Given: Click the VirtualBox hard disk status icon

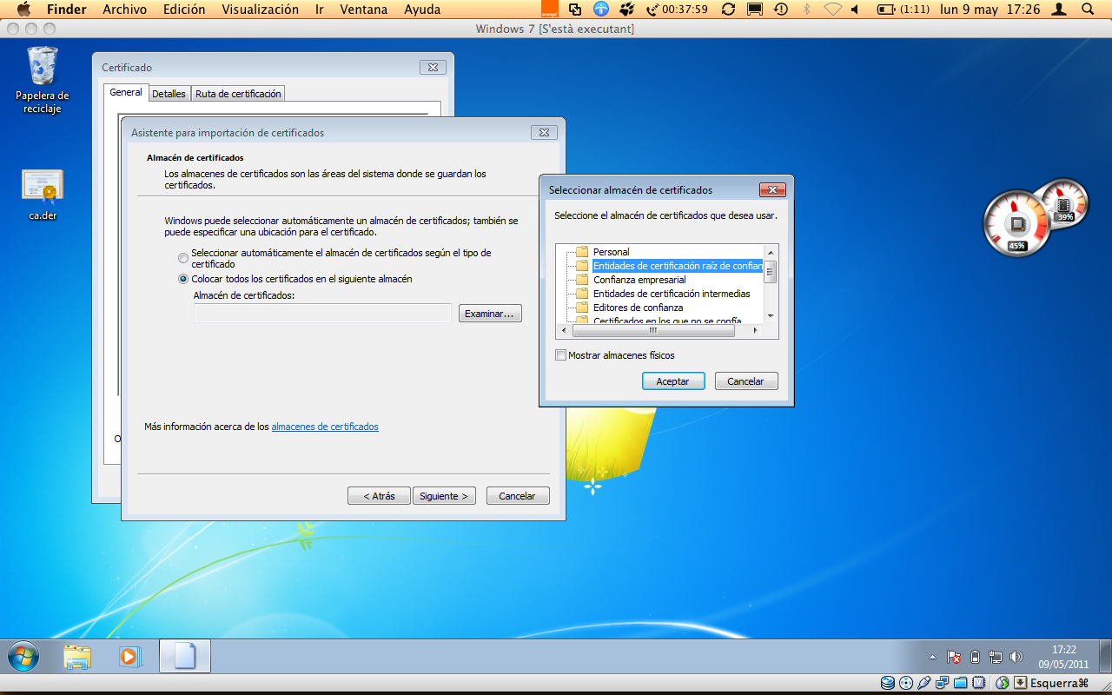Looking at the screenshot, I should click(x=888, y=683).
